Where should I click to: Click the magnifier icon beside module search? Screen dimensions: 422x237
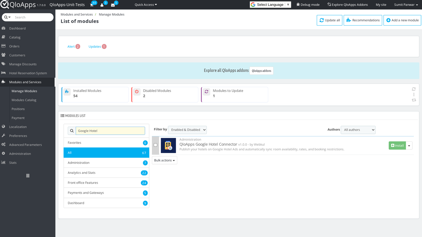click(72, 131)
